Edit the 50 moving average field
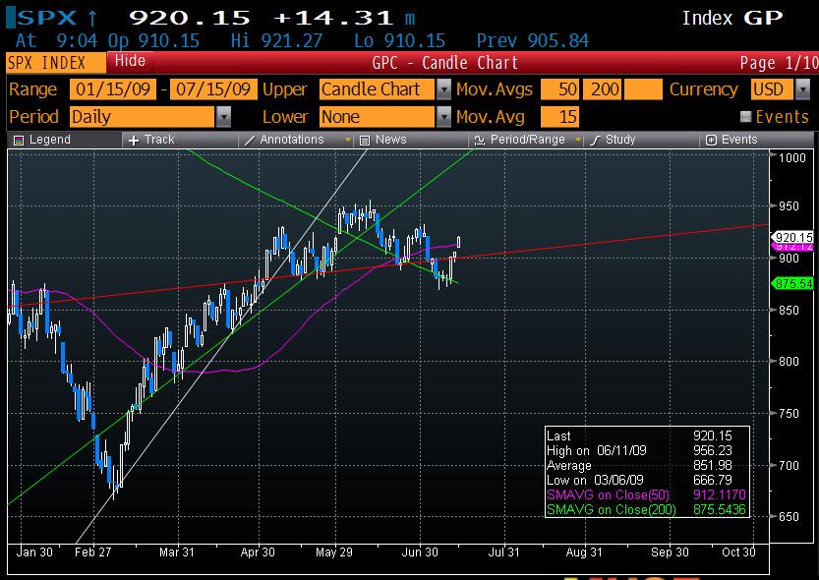Viewport: 819px width, 580px height. 559,89
